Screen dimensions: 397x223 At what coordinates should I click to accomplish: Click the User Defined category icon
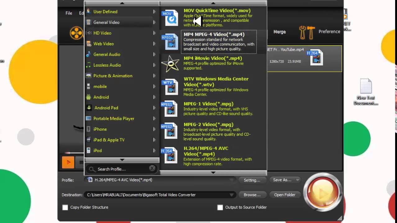point(89,11)
